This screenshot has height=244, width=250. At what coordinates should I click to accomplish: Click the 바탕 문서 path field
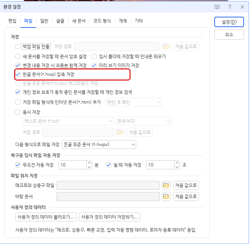click(x=108, y=196)
